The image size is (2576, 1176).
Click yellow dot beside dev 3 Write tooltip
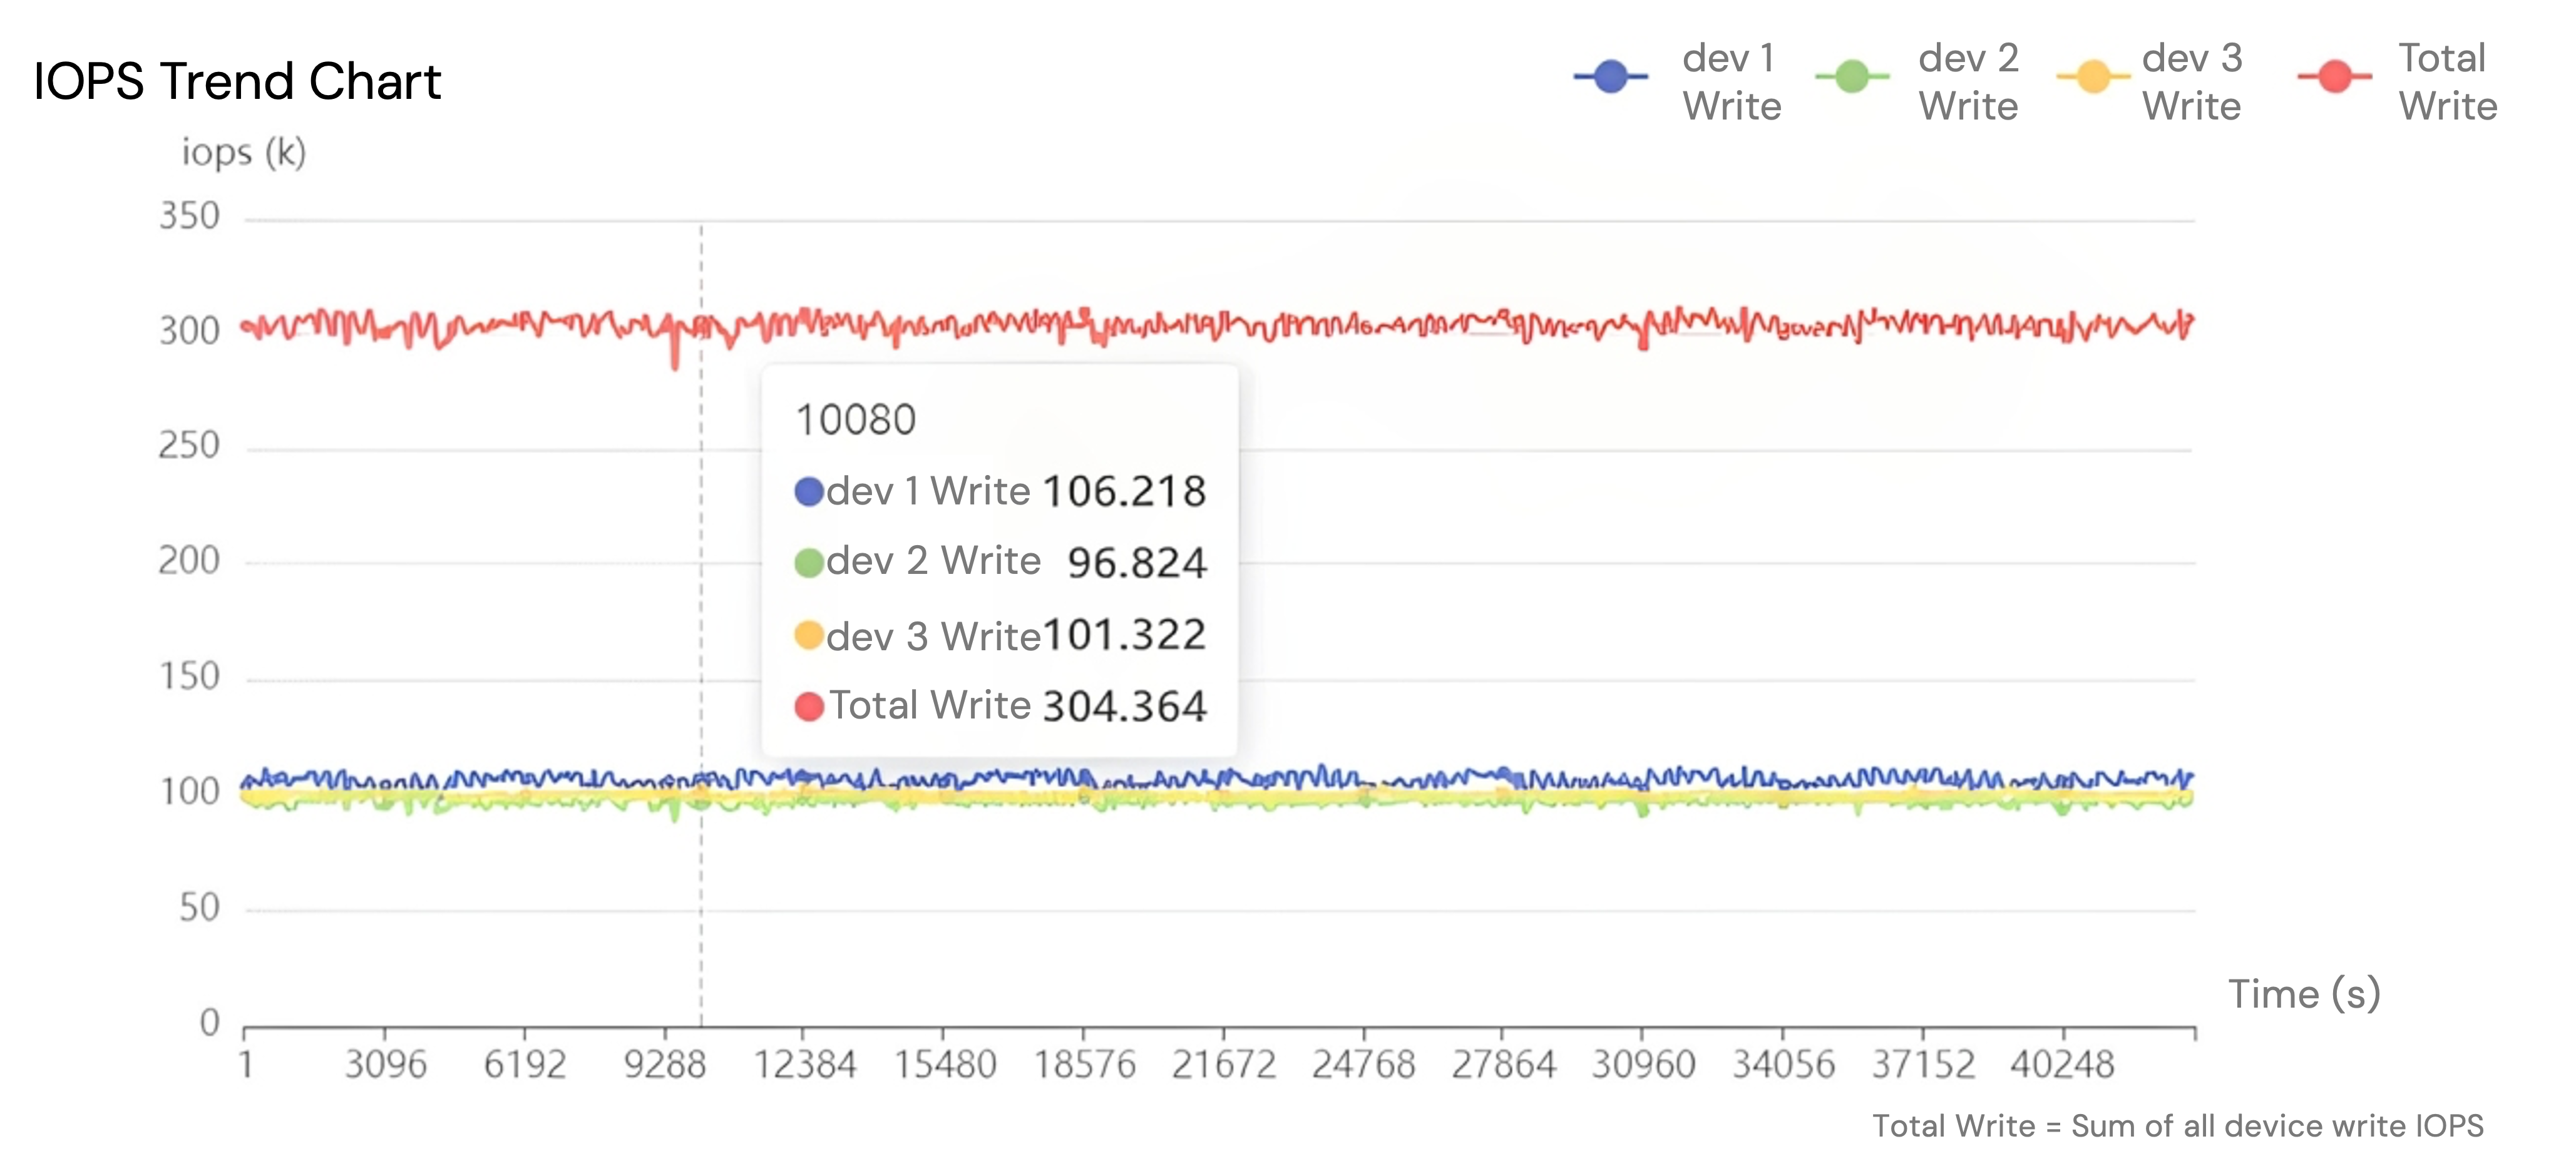[x=808, y=636]
